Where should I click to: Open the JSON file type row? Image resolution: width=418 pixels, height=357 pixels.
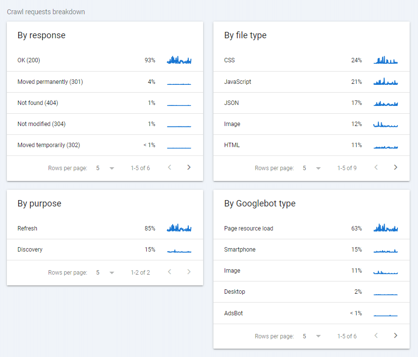[x=312, y=103]
